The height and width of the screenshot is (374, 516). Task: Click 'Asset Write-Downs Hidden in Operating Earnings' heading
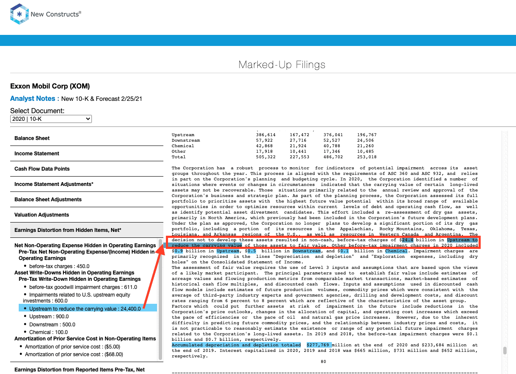pos(74,273)
